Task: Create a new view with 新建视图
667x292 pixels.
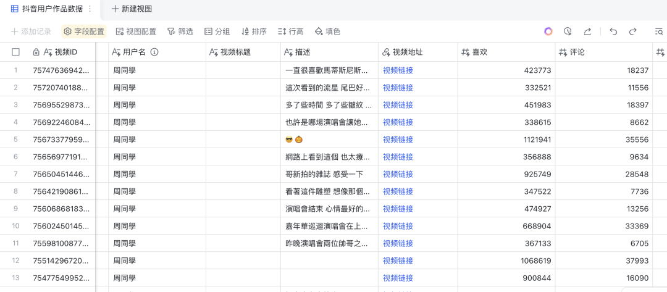Action: tap(132, 9)
